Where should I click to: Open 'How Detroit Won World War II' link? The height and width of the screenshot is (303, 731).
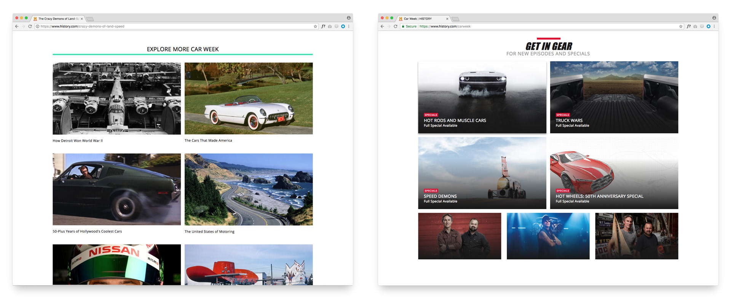[78, 141]
